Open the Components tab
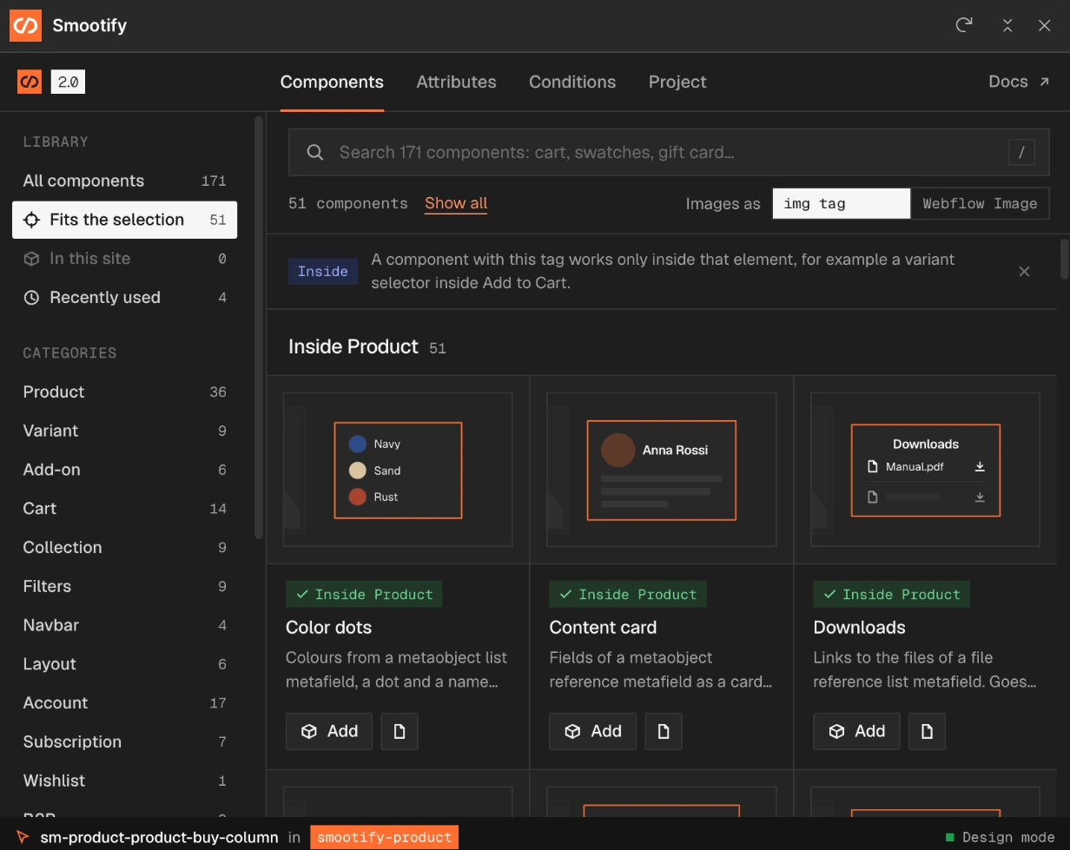Viewport: 1070px width, 850px height. tap(332, 82)
